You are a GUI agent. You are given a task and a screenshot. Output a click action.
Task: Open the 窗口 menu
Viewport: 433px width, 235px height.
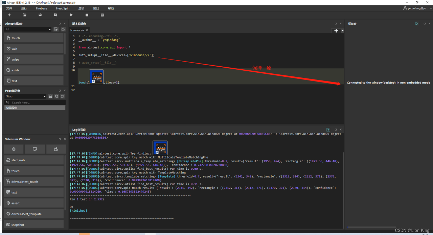96,8
